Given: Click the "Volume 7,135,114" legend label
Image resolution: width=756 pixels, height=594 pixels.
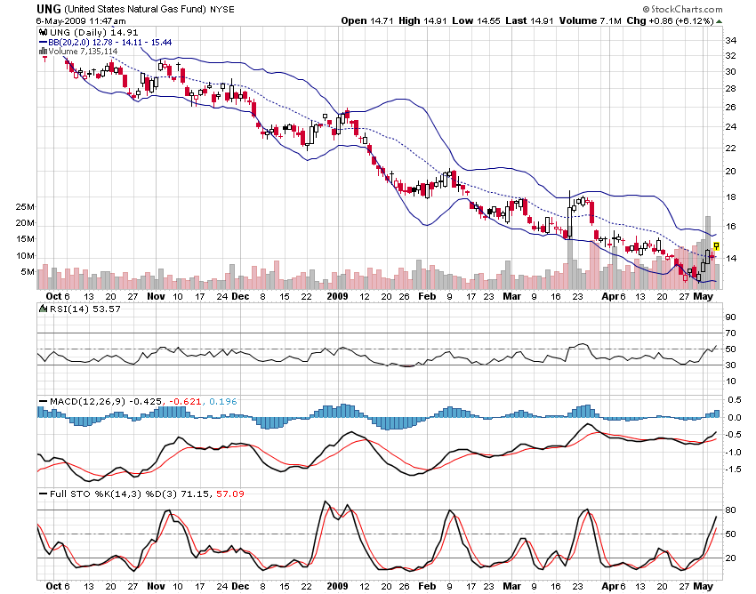Looking at the screenshot, I should coord(83,51).
